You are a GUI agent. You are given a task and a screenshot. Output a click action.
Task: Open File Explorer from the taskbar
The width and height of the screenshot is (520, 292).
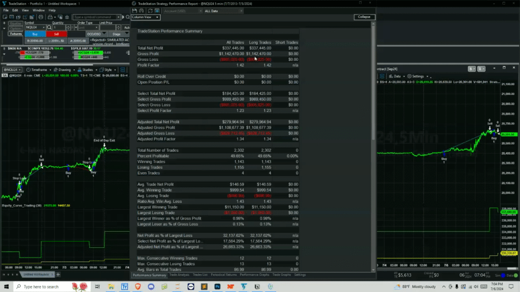click(111, 286)
